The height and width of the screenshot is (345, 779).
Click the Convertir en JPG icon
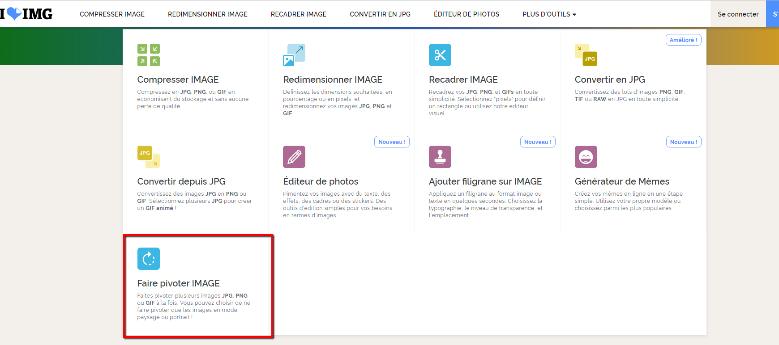pyautogui.click(x=586, y=55)
